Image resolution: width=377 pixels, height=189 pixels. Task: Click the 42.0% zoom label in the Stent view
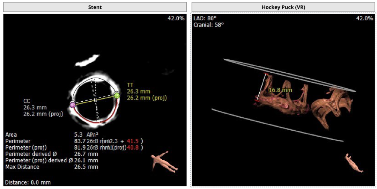click(176, 18)
